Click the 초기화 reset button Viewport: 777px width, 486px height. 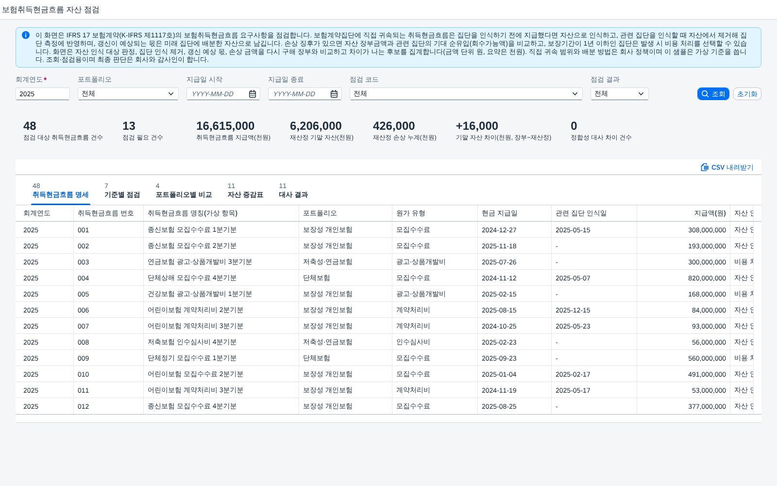pyautogui.click(x=747, y=94)
